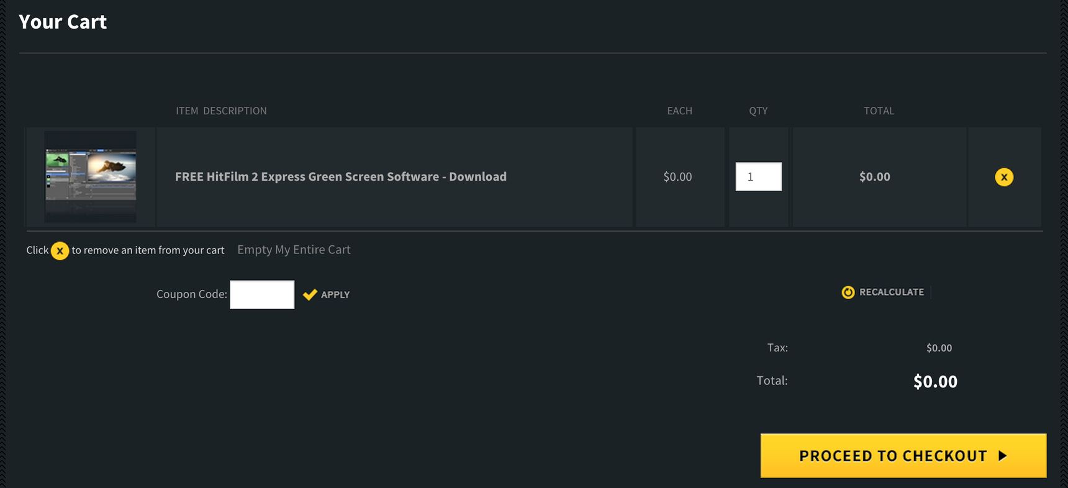Click the PROCEED TO CHECKOUT button text
This screenshot has height=488, width=1068.
pos(893,456)
